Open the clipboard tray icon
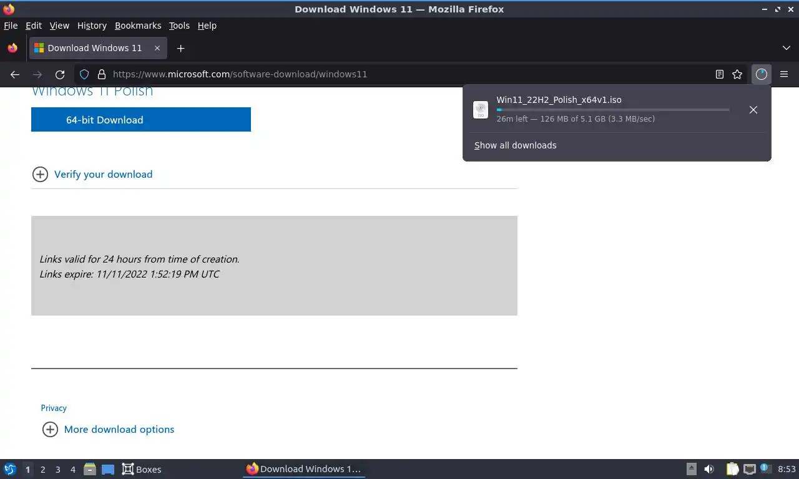 pyautogui.click(x=732, y=469)
